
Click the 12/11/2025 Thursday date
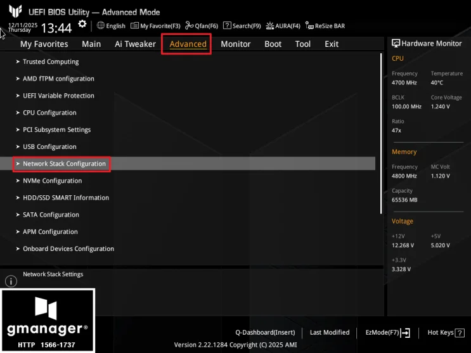tap(23, 27)
